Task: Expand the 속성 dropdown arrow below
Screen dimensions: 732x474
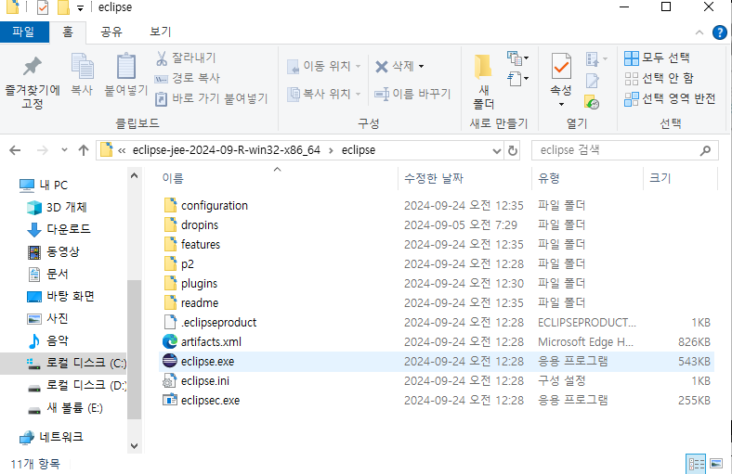Action: [561, 105]
